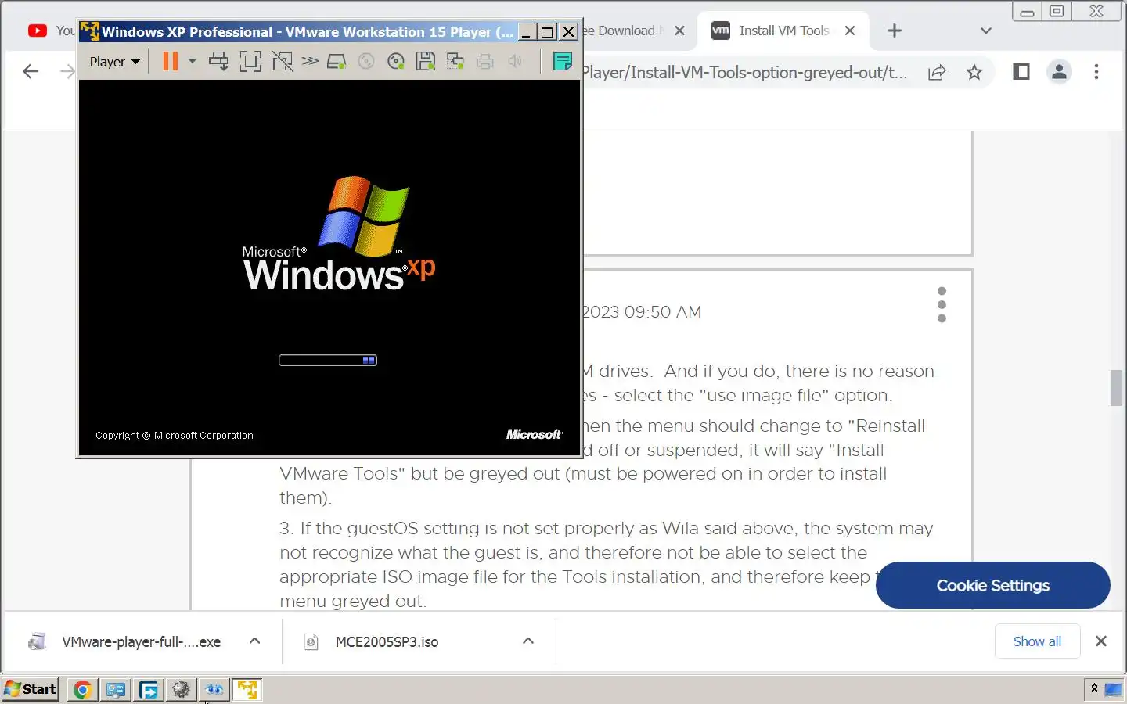Go back in Chrome browser

click(x=31, y=72)
